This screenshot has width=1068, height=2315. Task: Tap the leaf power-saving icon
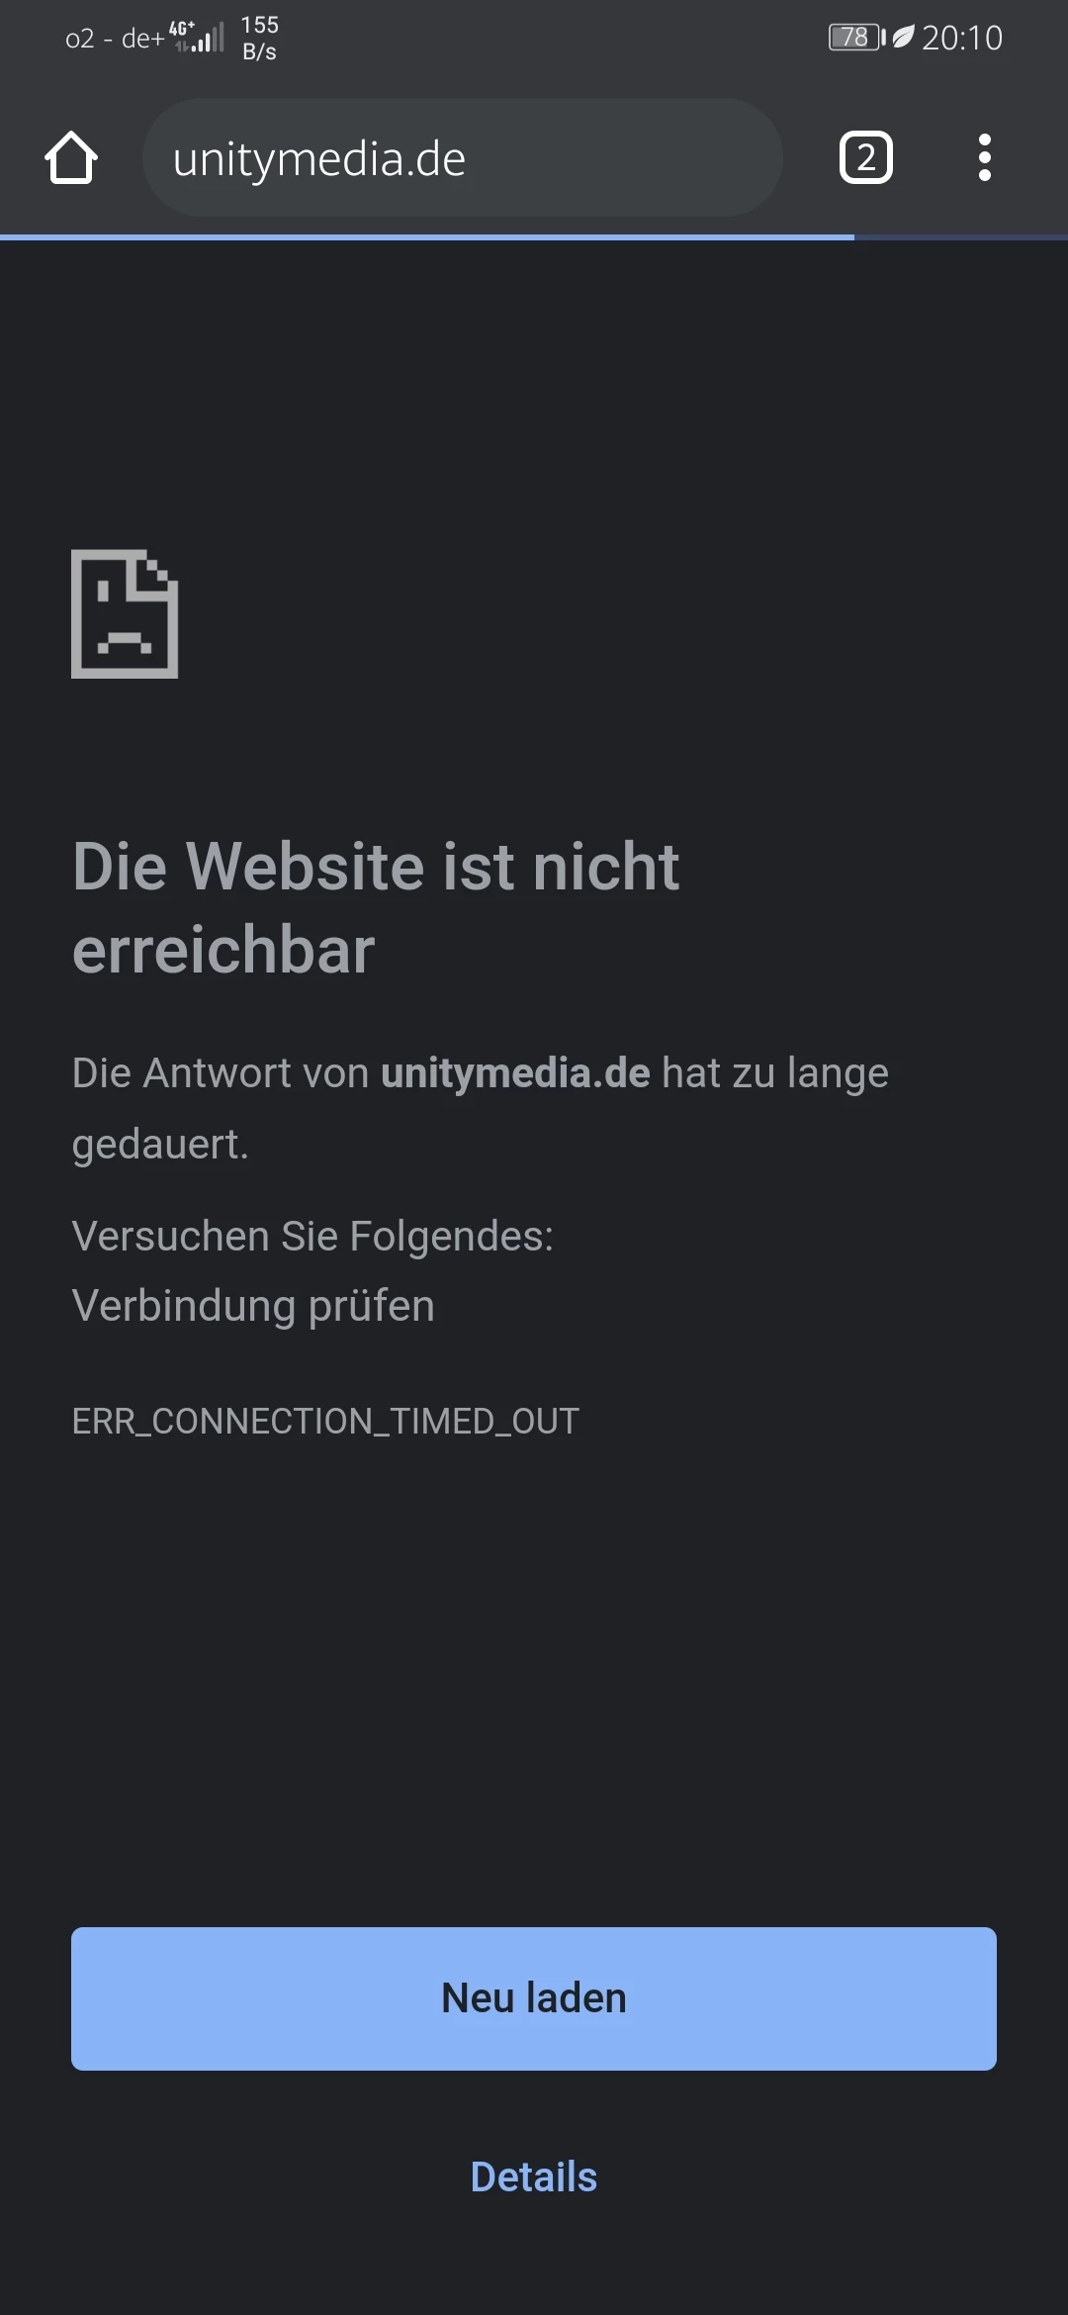pos(903,38)
